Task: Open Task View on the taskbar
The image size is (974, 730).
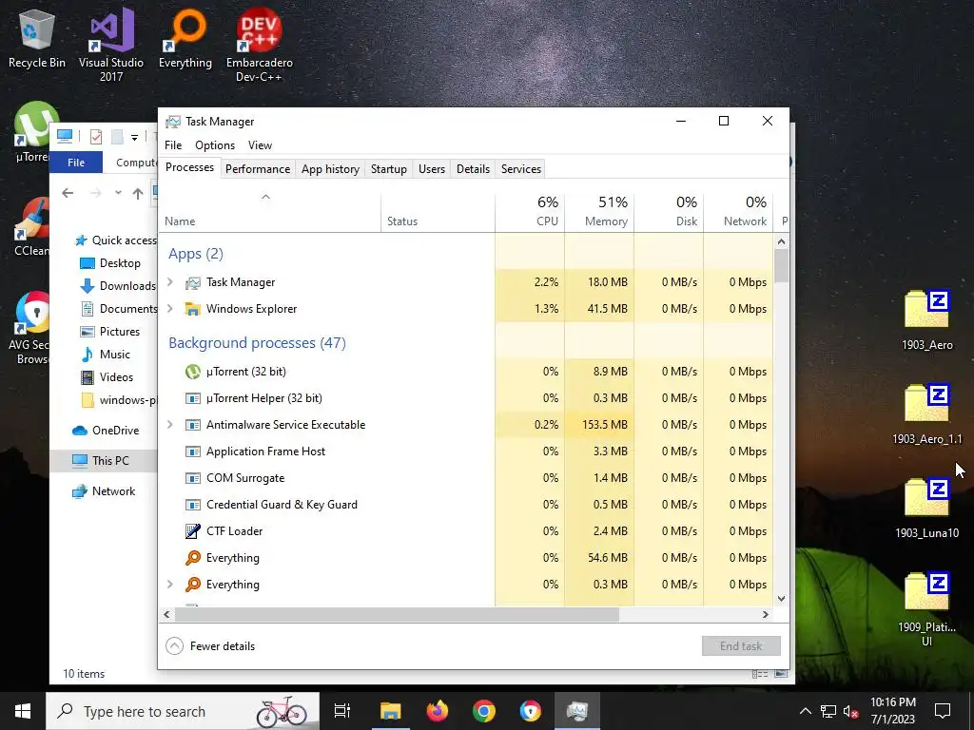Action: [342, 711]
